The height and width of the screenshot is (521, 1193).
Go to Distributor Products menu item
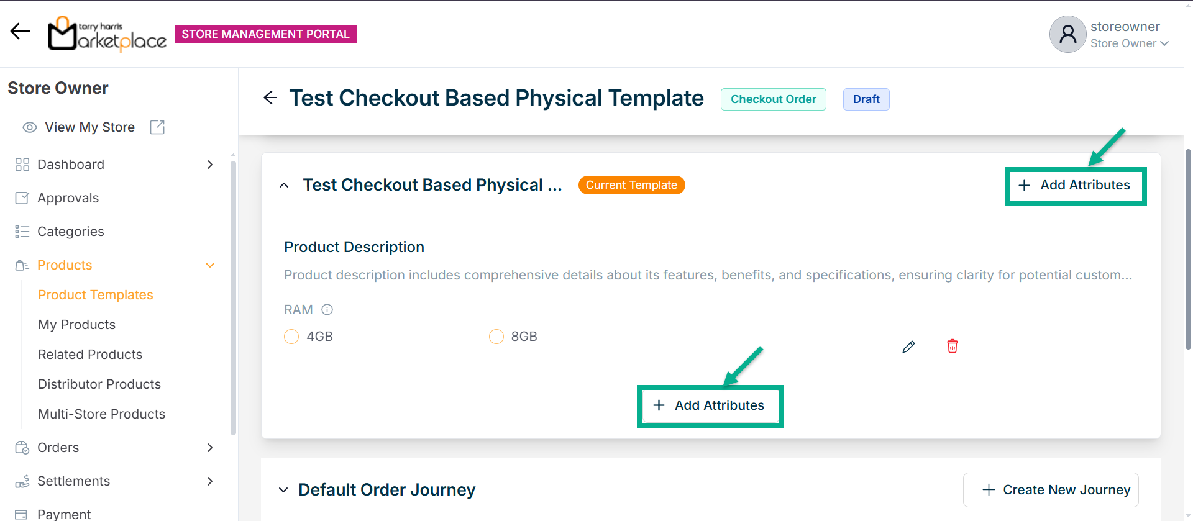pos(99,384)
